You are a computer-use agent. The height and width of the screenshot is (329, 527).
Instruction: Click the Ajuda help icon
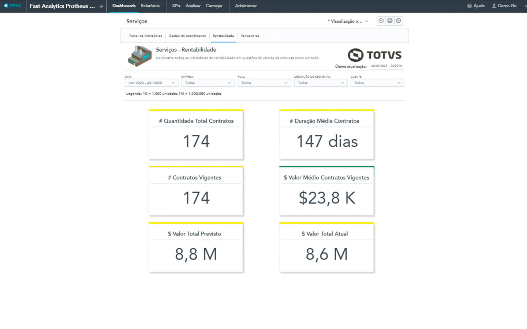coord(469,6)
